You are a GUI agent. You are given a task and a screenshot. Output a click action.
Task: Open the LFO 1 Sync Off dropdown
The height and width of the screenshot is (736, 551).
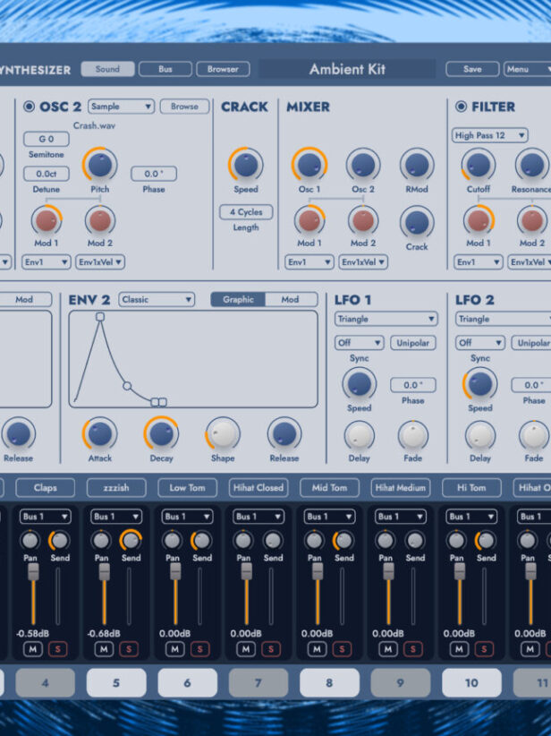[x=360, y=343]
